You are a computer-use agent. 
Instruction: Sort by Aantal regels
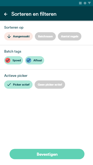point(69,36)
